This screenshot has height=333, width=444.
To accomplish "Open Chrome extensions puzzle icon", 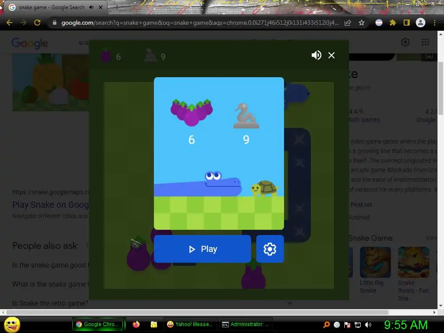I will 392,23.
